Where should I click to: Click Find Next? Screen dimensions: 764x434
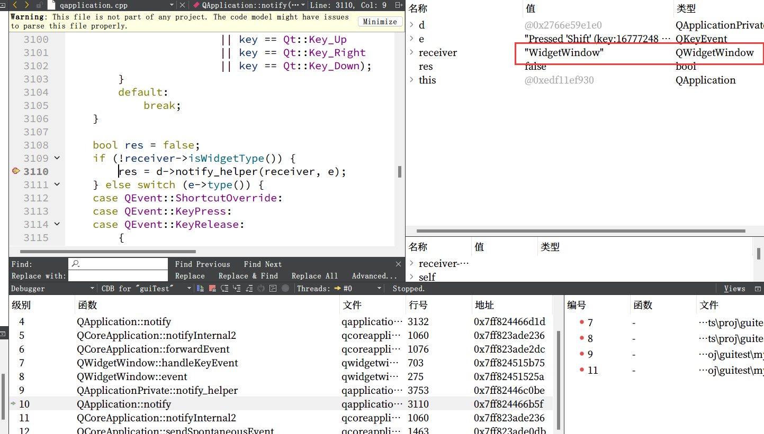point(263,264)
